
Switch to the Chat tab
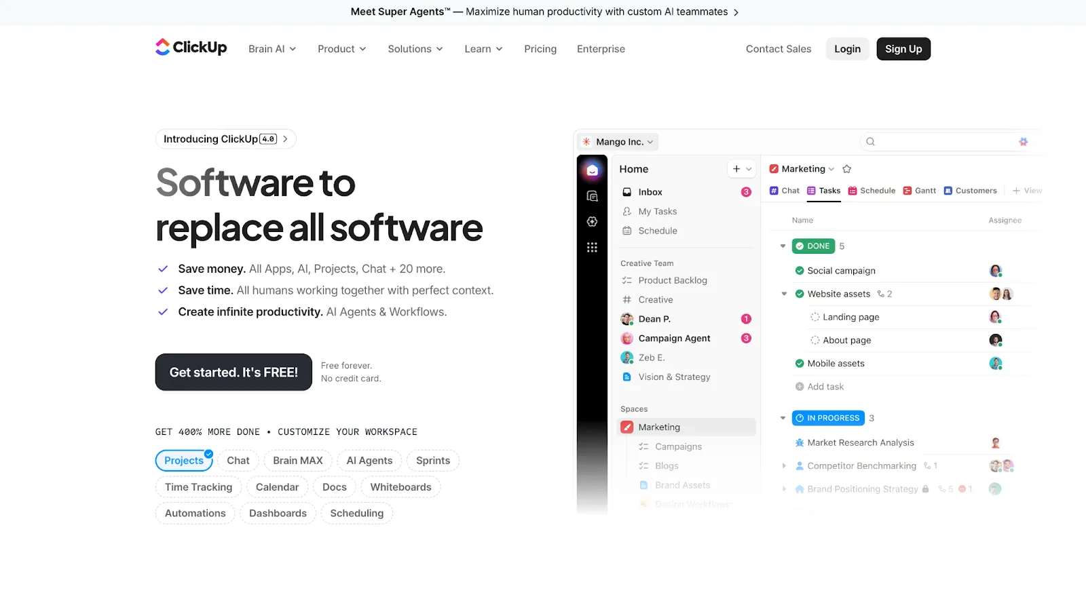pos(784,191)
